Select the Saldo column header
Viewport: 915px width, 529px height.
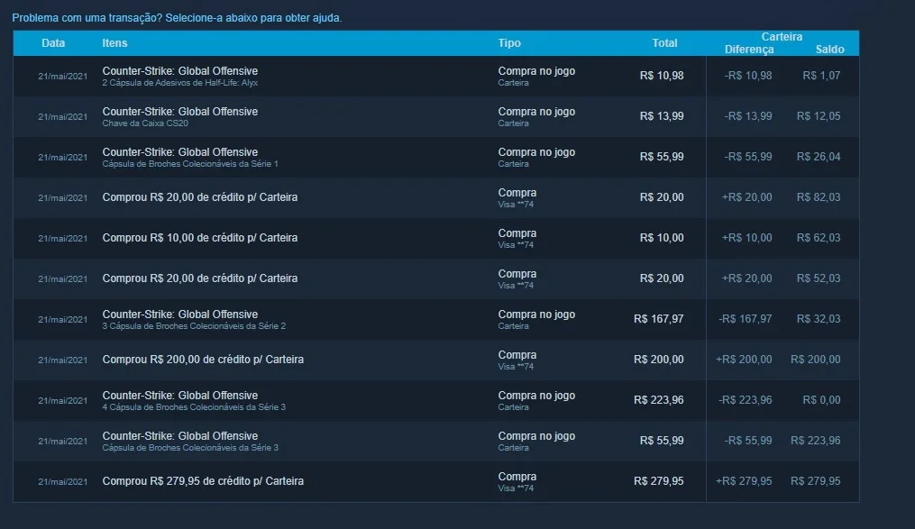pyautogui.click(x=829, y=50)
